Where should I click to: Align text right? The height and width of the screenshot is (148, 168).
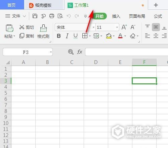(x=164, y=36)
